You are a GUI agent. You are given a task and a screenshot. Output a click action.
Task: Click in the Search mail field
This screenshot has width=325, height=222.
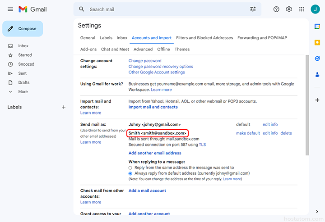pyautogui.click(x=162, y=9)
